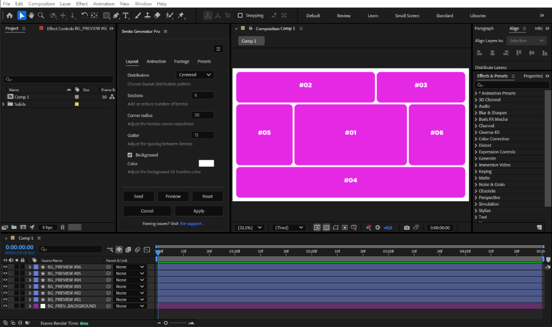Image resolution: width=552 pixels, height=327 pixels.
Task: Open the Effect menu
Action: click(x=82, y=4)
